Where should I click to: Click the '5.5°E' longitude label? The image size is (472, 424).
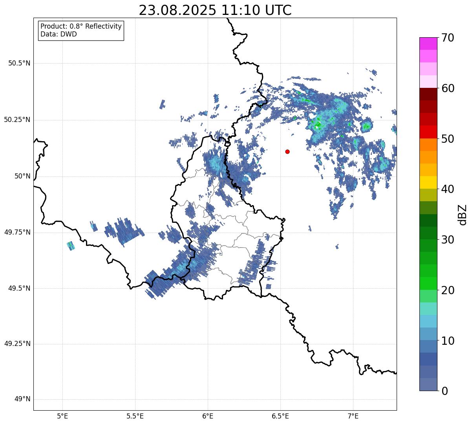click(135, 416)
